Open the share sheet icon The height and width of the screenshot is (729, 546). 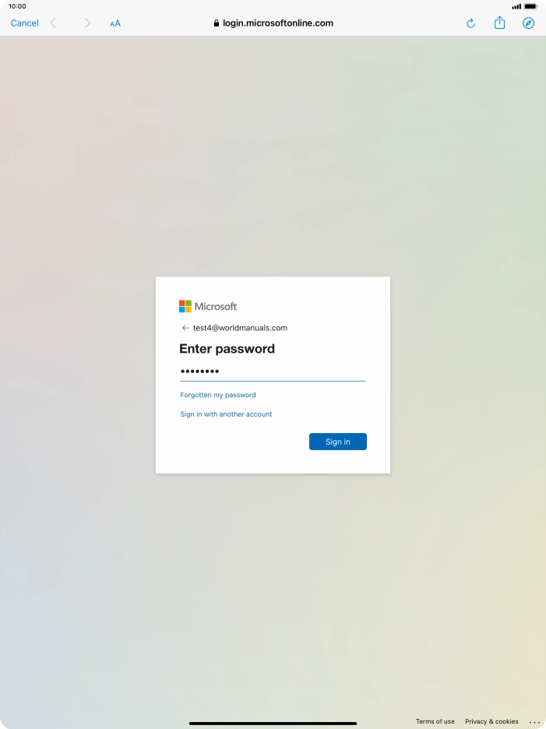coord(499,23)
